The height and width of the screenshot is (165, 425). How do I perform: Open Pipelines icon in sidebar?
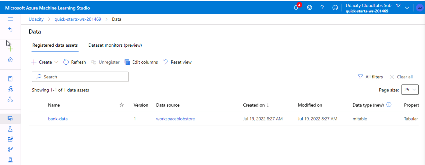(x=10, y=149)
